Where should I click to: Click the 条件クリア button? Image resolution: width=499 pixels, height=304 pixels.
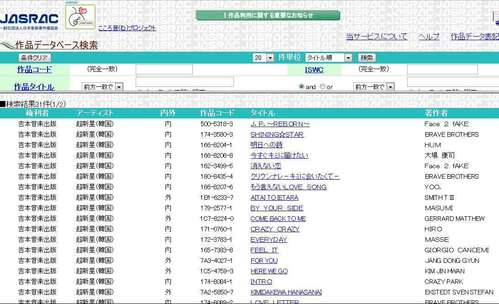[x=34, y=58]
